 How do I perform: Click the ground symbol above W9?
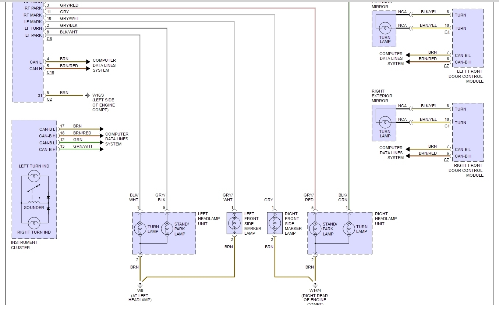140,285
